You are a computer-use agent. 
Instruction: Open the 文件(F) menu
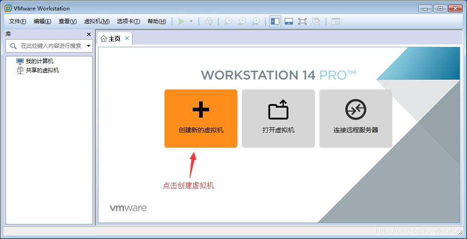pyautogui.click(x=18, y=21)
